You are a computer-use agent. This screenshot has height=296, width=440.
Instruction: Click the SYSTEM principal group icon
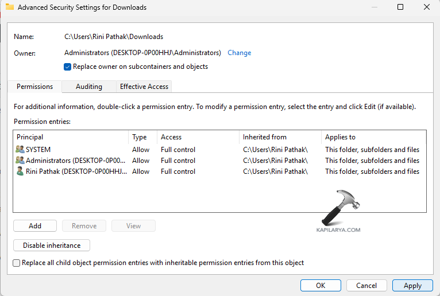tap(20, 150)
